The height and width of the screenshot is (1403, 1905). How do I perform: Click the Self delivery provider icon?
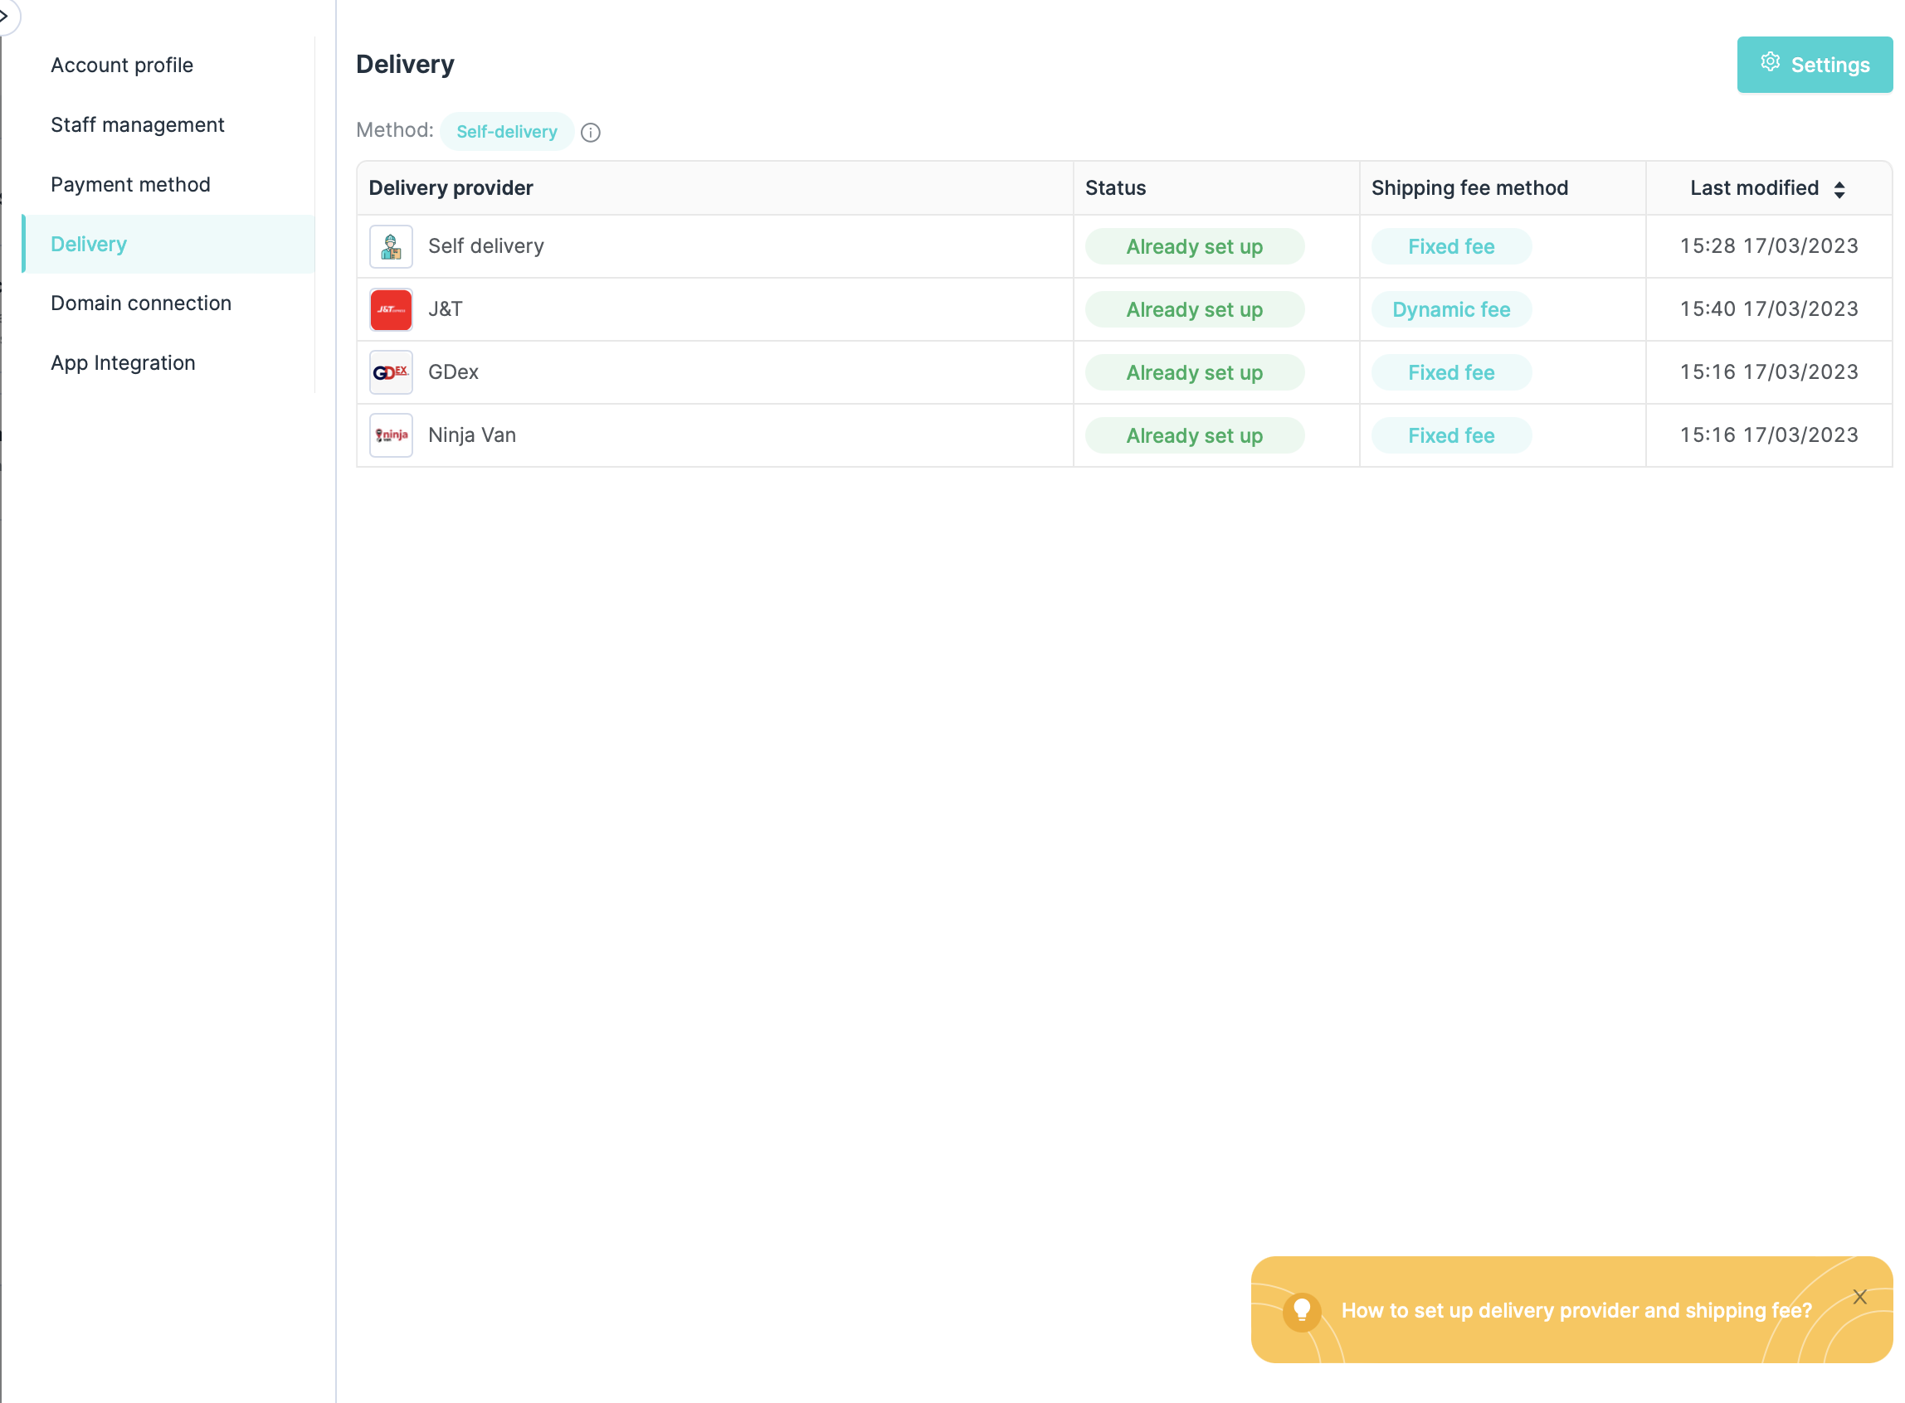[x=391, y=246]
